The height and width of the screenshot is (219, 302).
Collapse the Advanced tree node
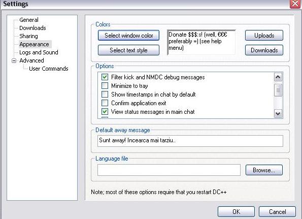[x=14, y=60]
